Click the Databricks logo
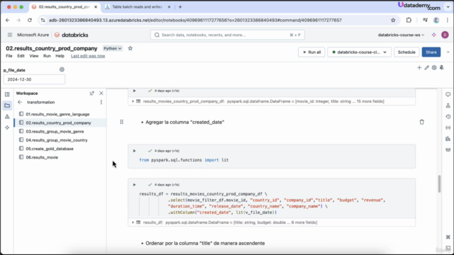 coord(72,35)
